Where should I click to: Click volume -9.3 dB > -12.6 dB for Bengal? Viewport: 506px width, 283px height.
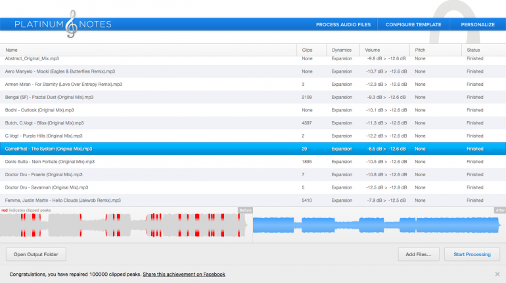386,97
